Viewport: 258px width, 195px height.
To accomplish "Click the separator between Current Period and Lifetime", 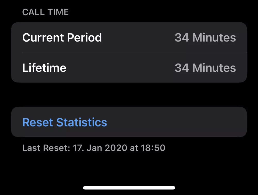I will (x=129, y=52).
